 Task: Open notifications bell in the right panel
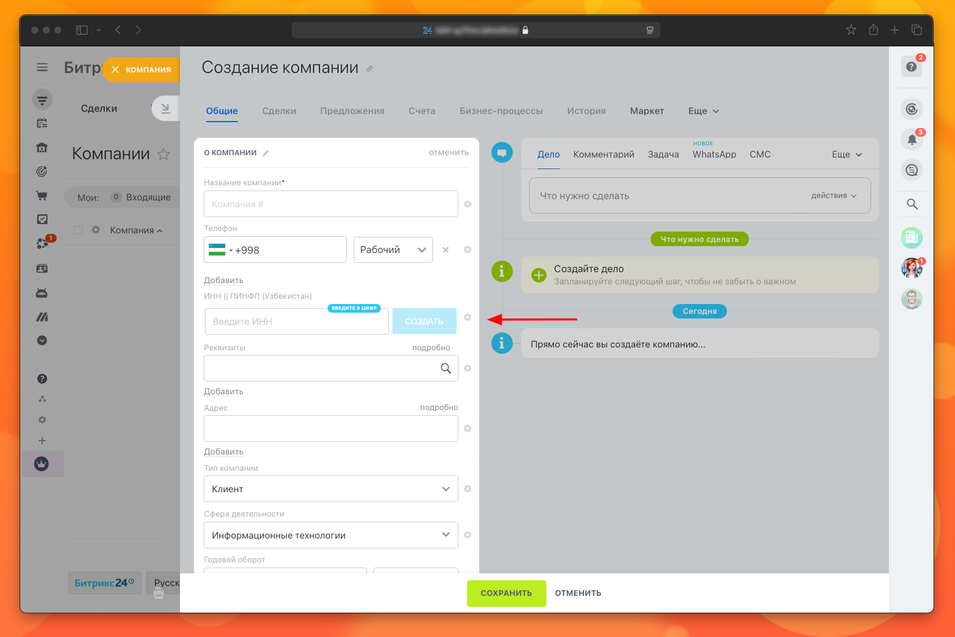pos(912,140)
